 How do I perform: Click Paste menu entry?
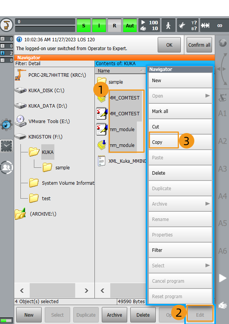click(x=180, y=158)
